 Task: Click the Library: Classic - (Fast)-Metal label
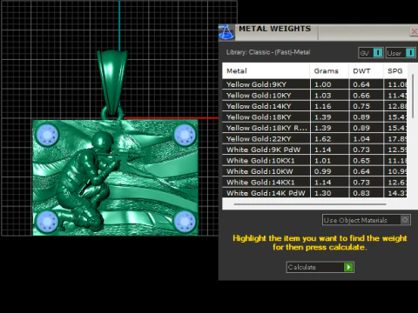[268, 52]
